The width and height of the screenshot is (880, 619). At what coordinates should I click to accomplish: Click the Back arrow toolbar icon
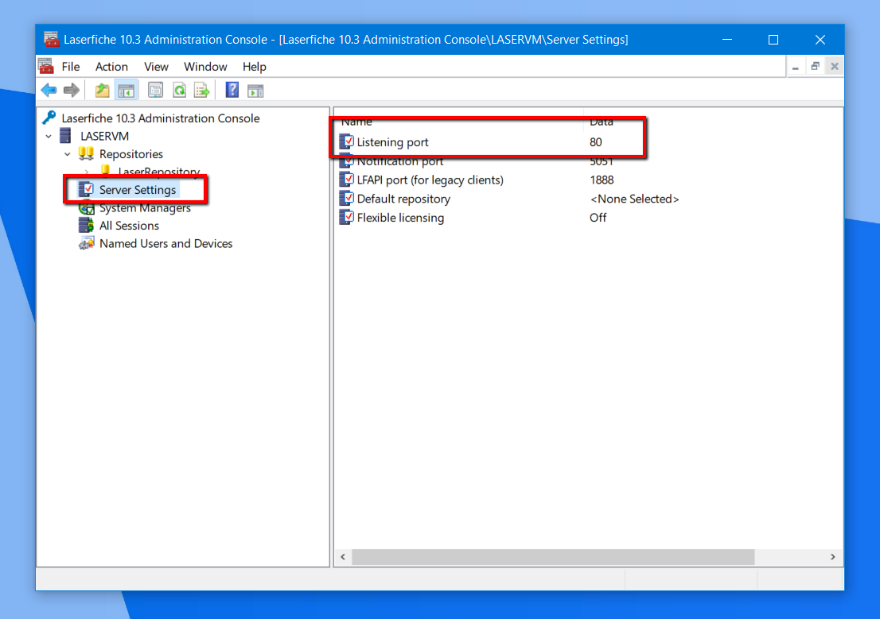[x=49, y=90]
